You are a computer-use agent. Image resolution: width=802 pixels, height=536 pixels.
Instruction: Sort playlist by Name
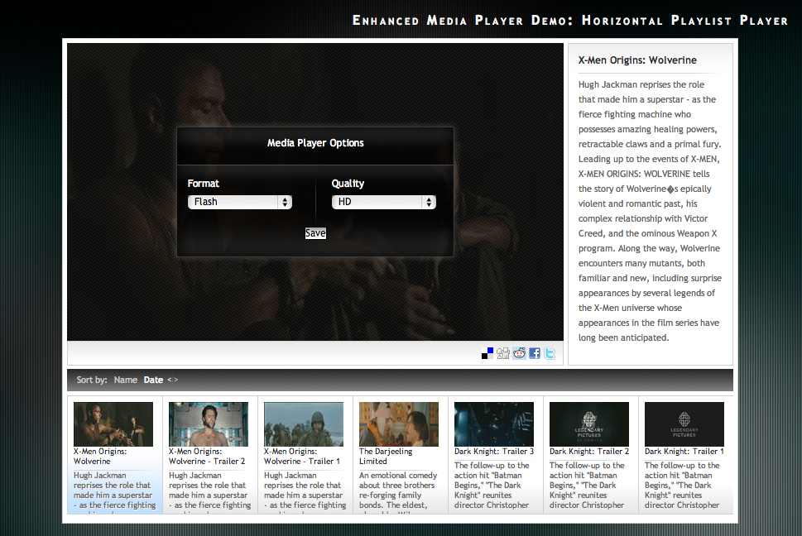coord(126,380)
